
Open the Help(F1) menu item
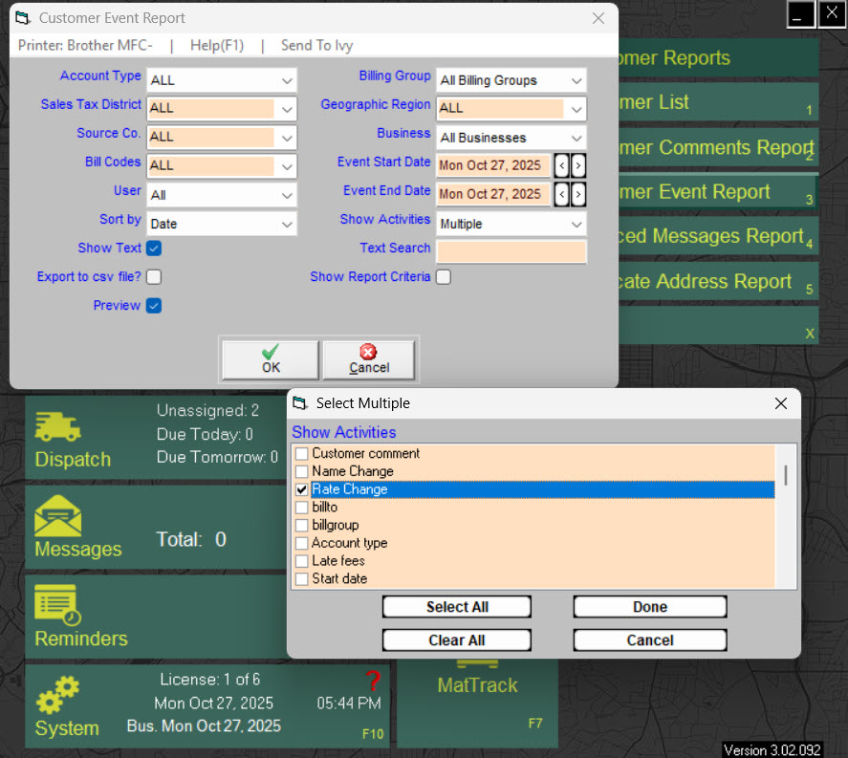[x=216, y=45]
